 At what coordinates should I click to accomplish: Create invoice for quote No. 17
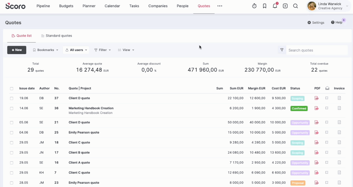[x=339, y=152]
